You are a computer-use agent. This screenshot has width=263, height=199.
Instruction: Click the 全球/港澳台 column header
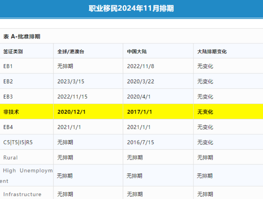(71, 52)
